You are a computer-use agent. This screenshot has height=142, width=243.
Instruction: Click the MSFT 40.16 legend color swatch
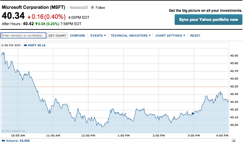(x=25, y=45)
